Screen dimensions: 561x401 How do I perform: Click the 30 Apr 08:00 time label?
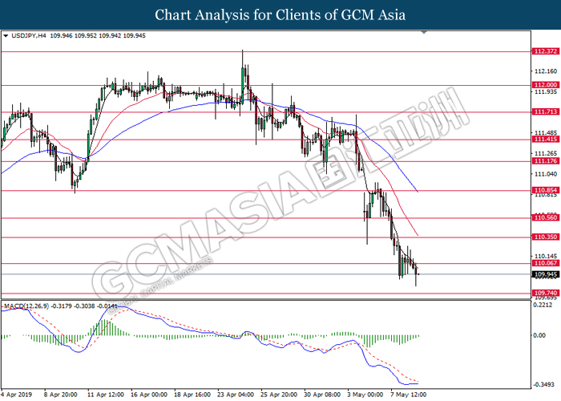pyautogui.click(x=322, y=395)
